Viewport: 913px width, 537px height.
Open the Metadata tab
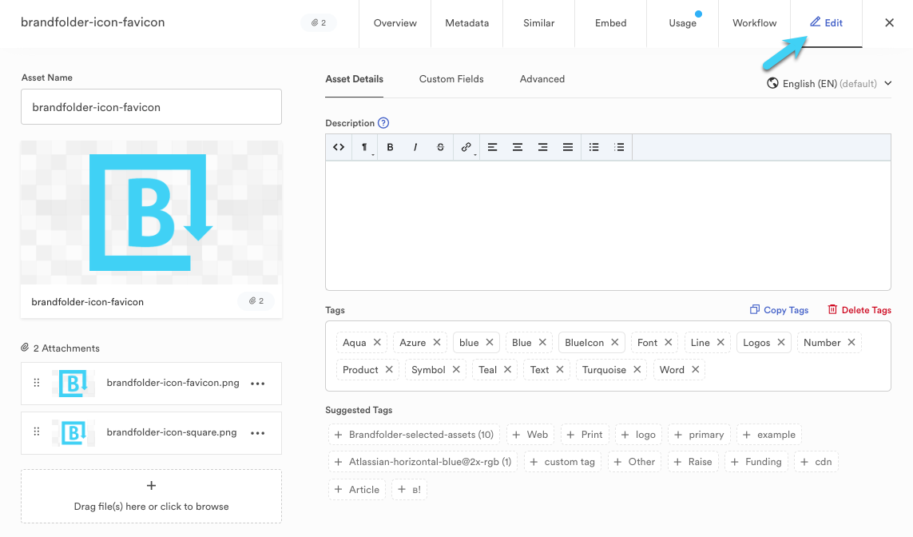point(467,23)
